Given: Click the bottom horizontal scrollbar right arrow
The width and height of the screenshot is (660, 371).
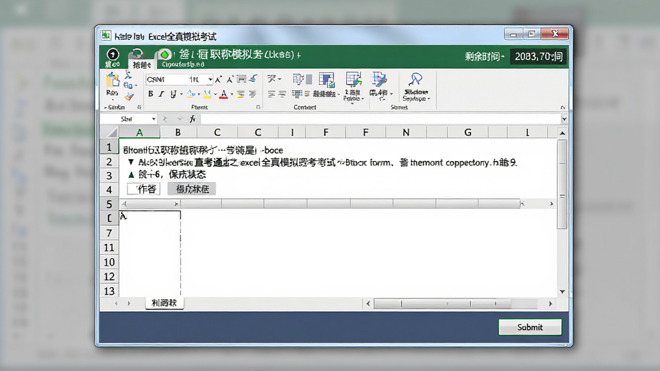Looking at the screenshot, I should point(550,303).
